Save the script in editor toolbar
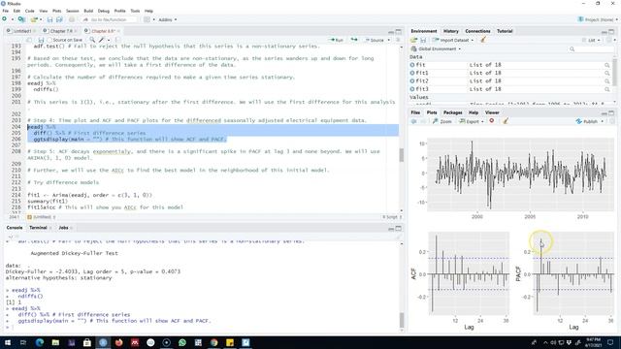The width and height of the screenshot is (621, 349). [x=41, y=40]
